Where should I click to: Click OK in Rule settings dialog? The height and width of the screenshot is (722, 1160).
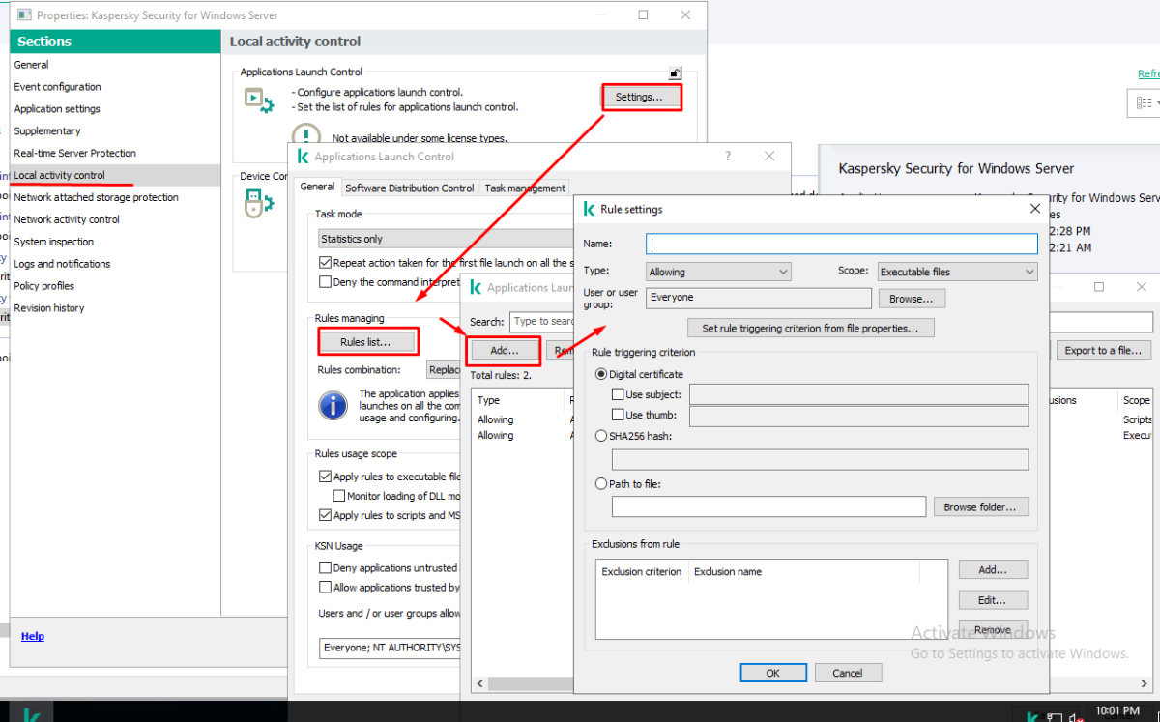coord(772,673)
